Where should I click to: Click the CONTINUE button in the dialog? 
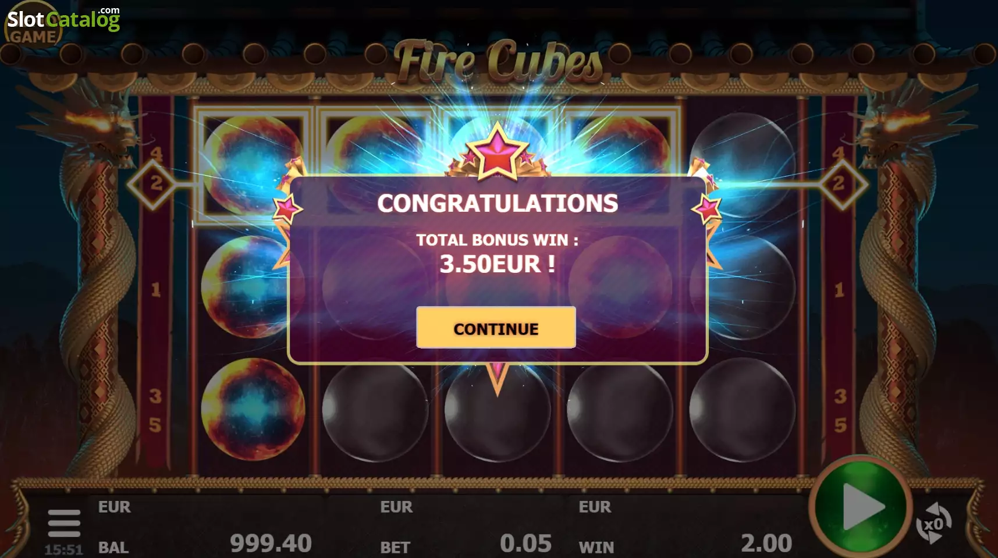pos(496,328)
